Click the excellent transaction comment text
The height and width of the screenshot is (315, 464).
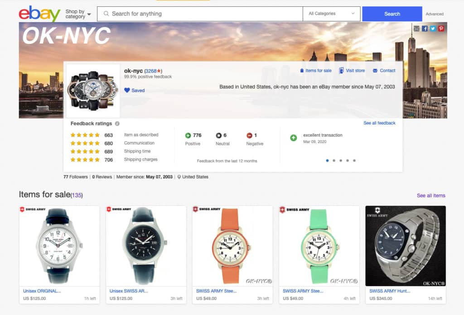coord(323,135)
